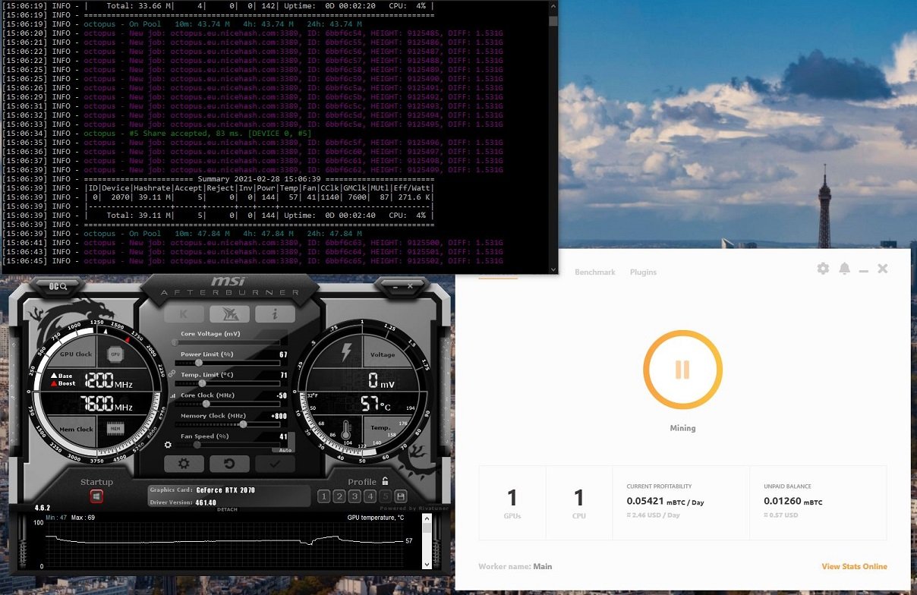Toggle Apply at Windows Startup button
Viewport: 917px width, 595px height.
point(97,496)
